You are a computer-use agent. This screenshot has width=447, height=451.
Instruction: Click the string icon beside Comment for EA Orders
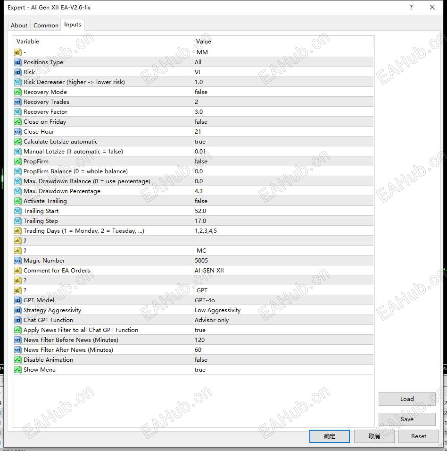(18, 271)
